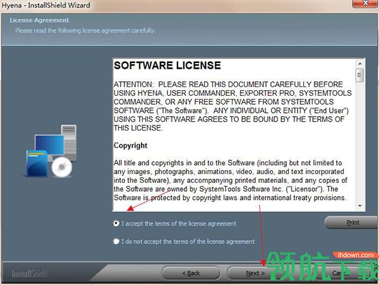The width and height of the screenshot is (379, 285).
Task: Click the "SOFTWARE LICENSE" heading
Action: coord(167,66)
